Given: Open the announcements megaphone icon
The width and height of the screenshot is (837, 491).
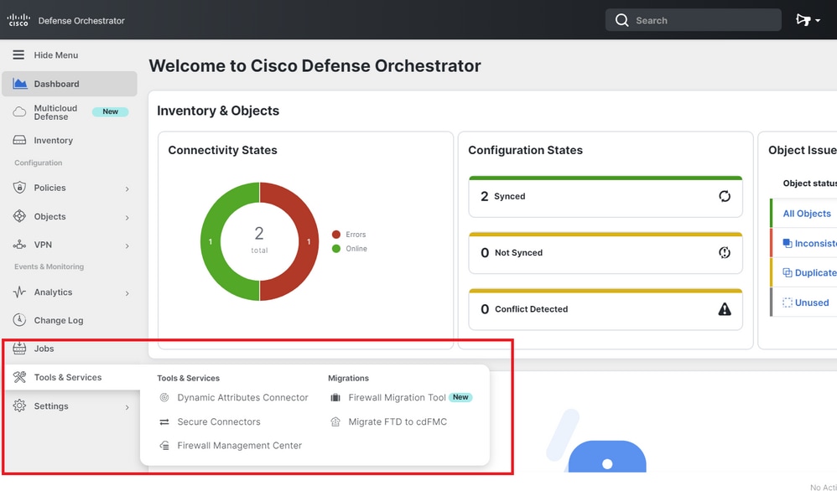Looking at the screenshot, I should 803,20.
